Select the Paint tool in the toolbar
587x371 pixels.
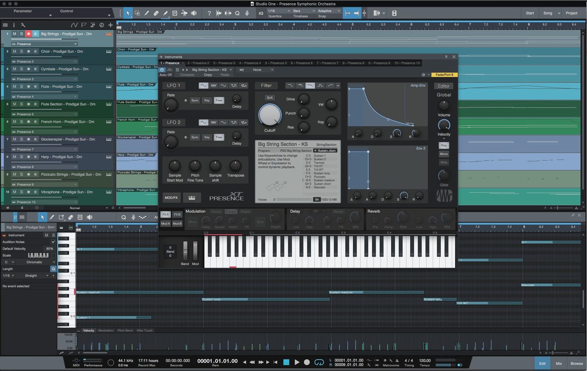coord(166,13)
